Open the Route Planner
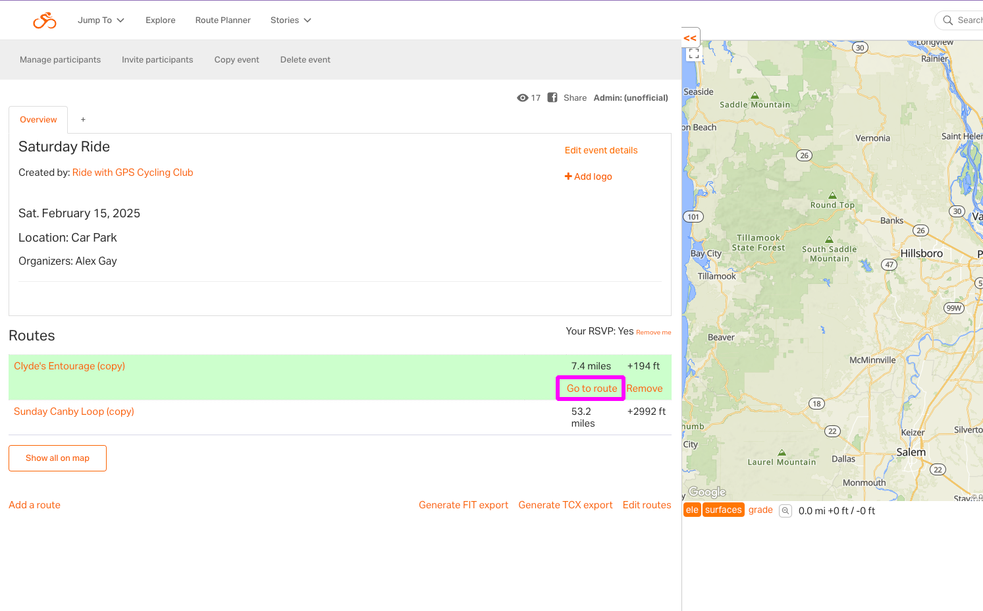The height and width of the screenshot is (611, 983). pos(223,20)
